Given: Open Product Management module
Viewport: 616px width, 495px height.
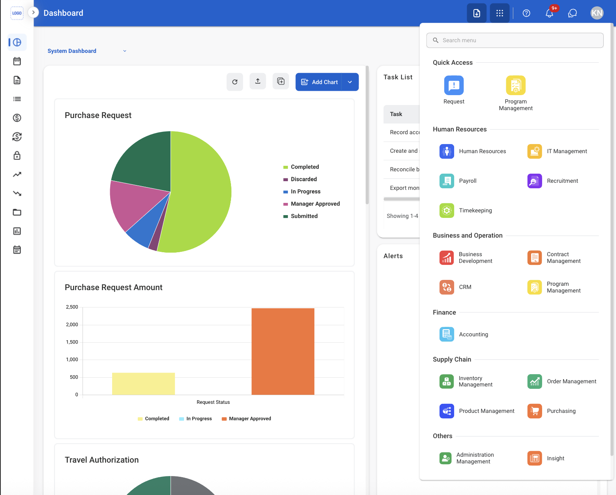Looking at the screenshot, I should 477,411.
